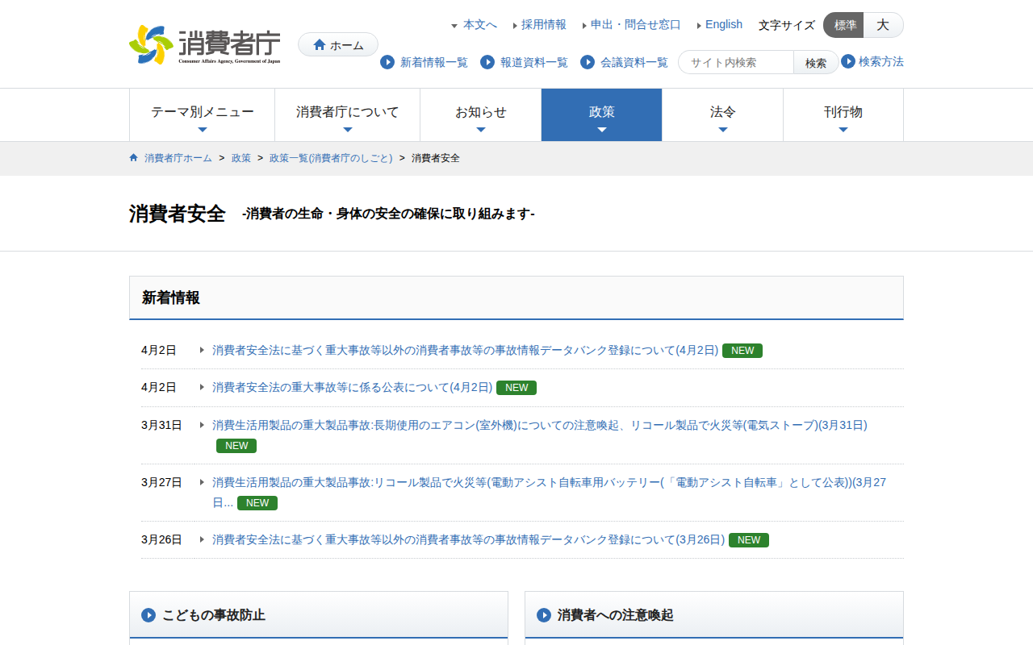Click arrow icon beside 報道資料一覧
This screenshot has width=1033, height=645.
[x=487, y=62]
